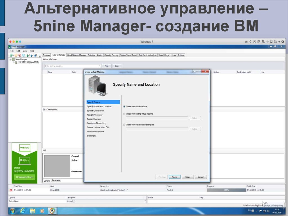Image resolution: width=288 pixels, height=216 pixels.
Task: Collapse the Checkpoints section
Action: tap(44, 110)
